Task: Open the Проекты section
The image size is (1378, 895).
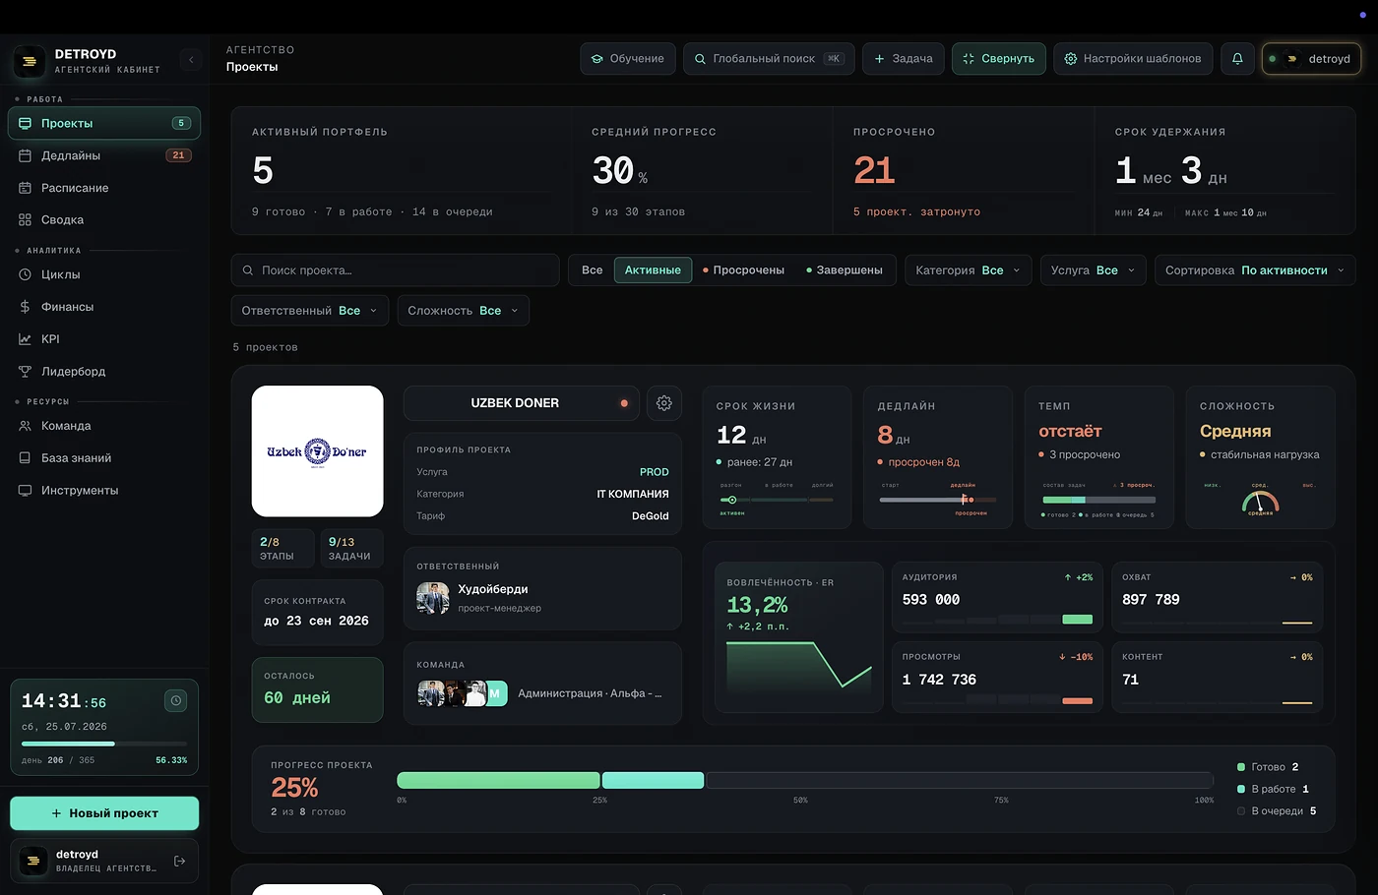Action: [104, 124]
